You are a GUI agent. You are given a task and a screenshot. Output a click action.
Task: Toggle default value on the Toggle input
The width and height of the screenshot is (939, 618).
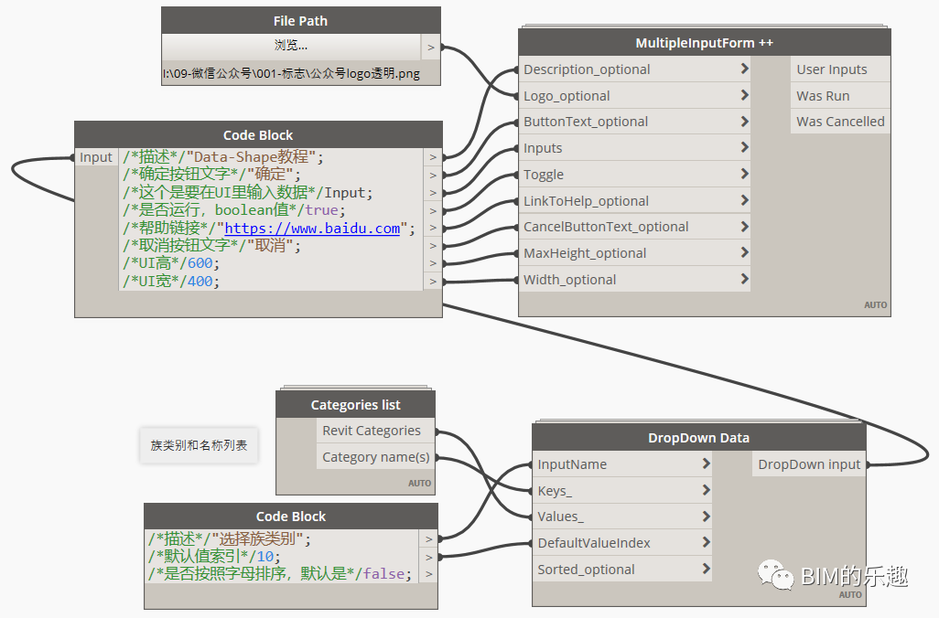(x=746, y=174)
